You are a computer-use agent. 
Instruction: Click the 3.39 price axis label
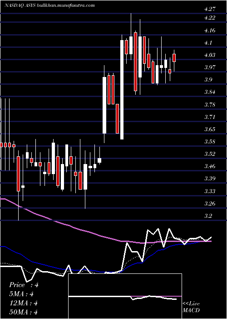(x=210, y=179)
